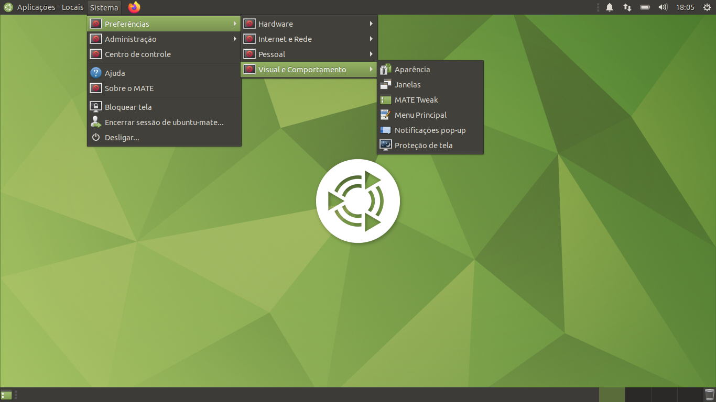Choose Ajuda from the Sistema menu
716x402 pixels.
coord(164,73)
